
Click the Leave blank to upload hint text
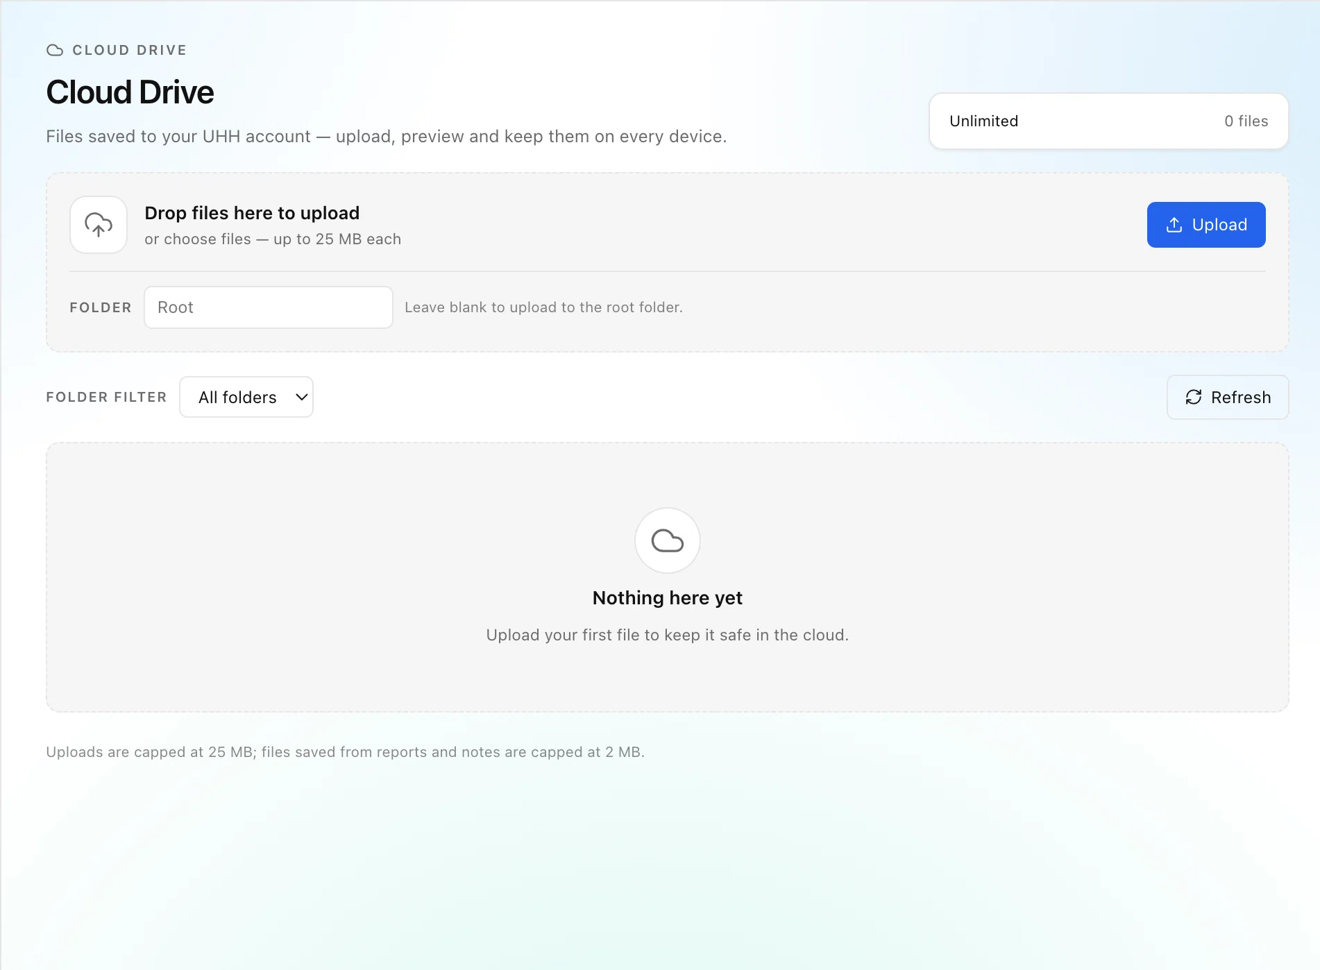(x=543, y=307)
